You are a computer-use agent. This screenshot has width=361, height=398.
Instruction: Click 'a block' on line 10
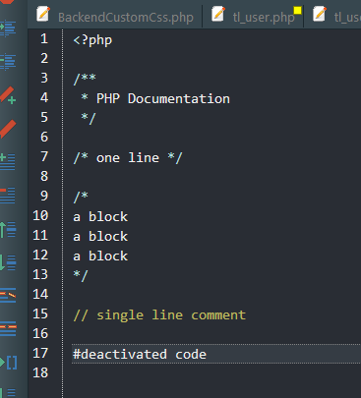100,216
